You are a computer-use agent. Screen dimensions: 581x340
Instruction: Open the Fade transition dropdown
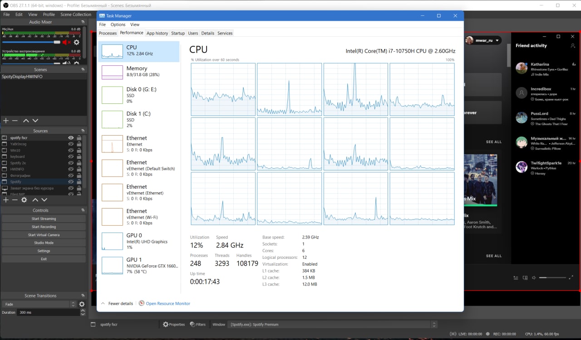pyautogui.click(x=39, y=304)
